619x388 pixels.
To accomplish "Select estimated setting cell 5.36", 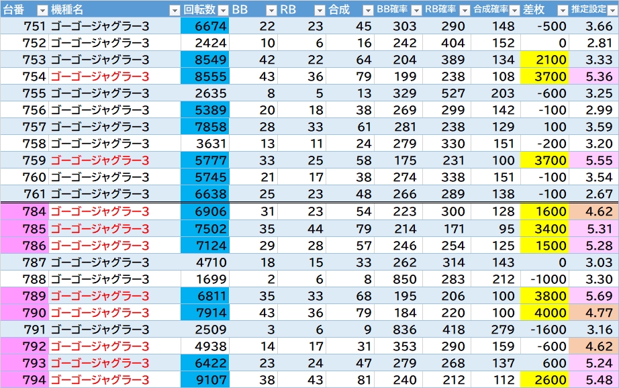I will (x=593, y=76).
